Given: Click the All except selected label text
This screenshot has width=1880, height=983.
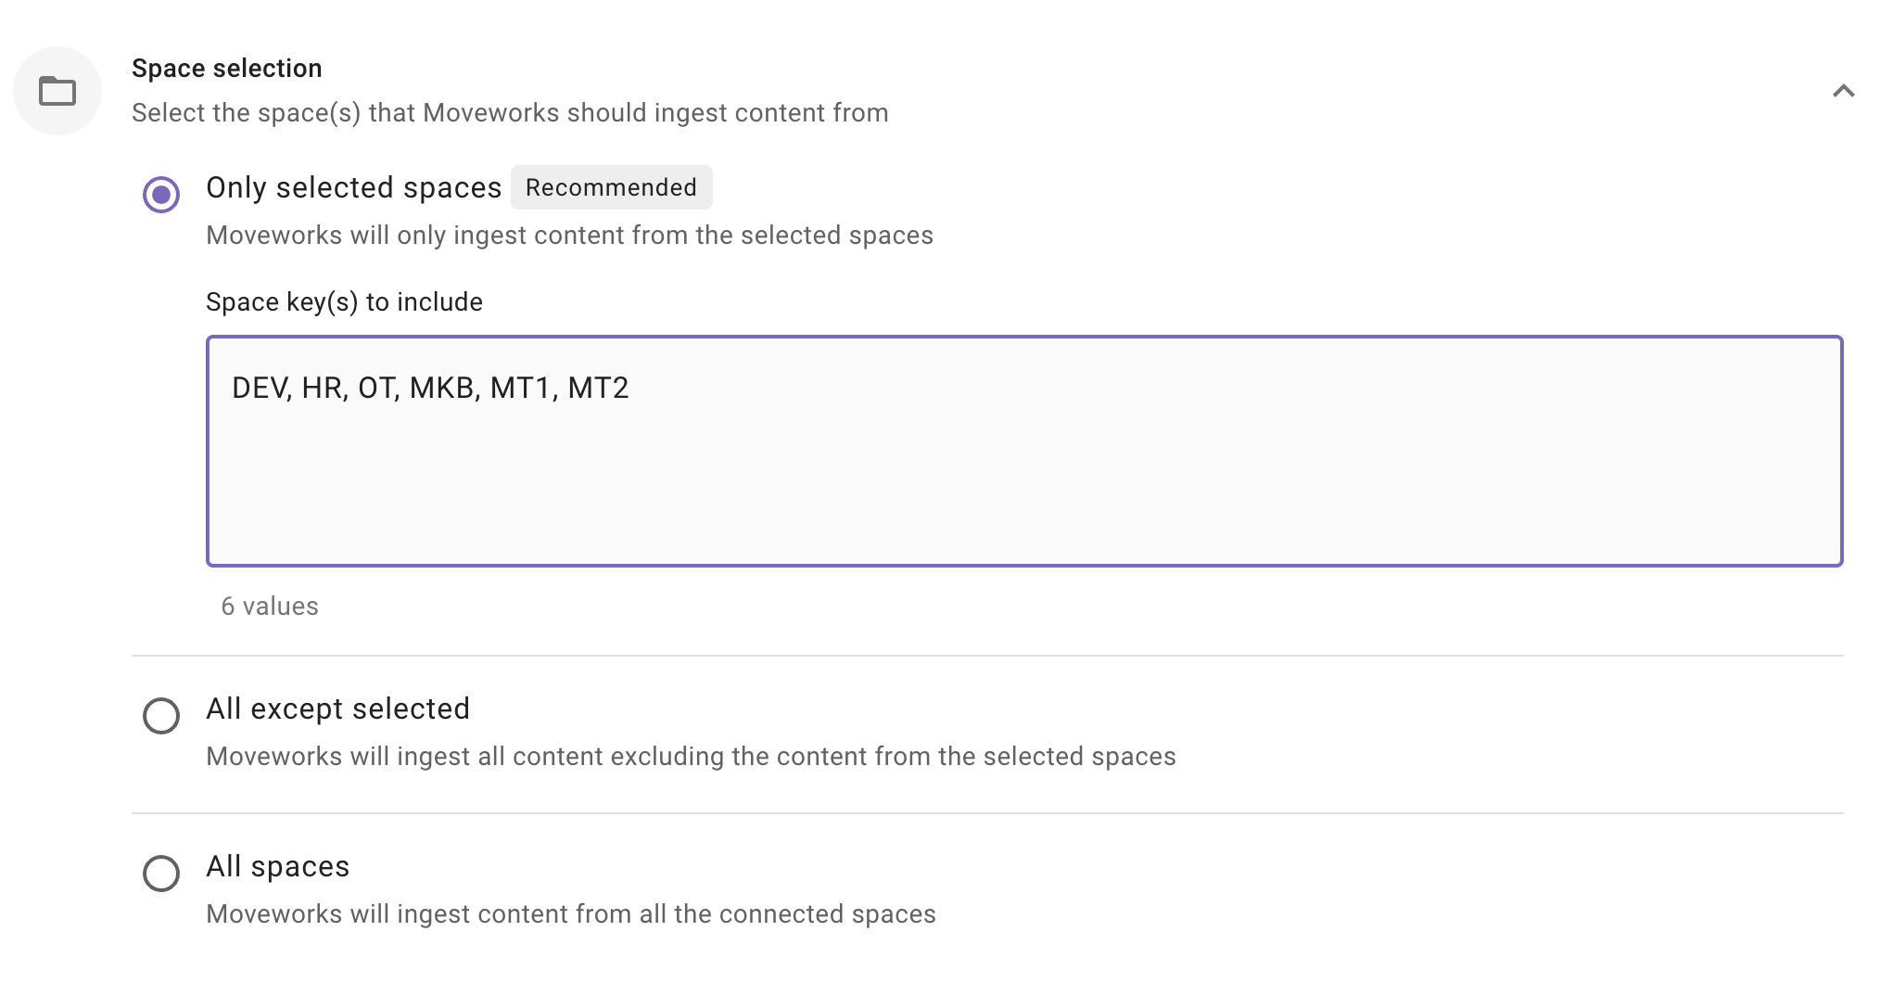Looking at the screenshot, I should coord(337,709).
